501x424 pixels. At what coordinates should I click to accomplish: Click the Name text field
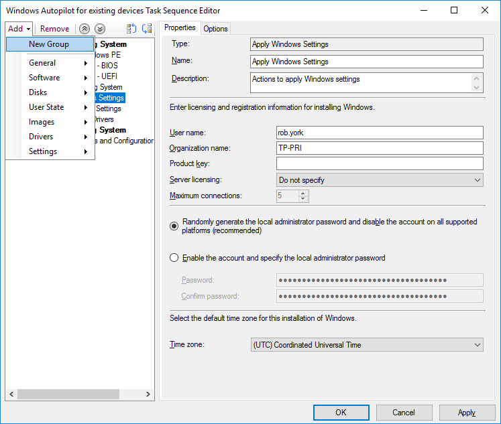[366, 62]
